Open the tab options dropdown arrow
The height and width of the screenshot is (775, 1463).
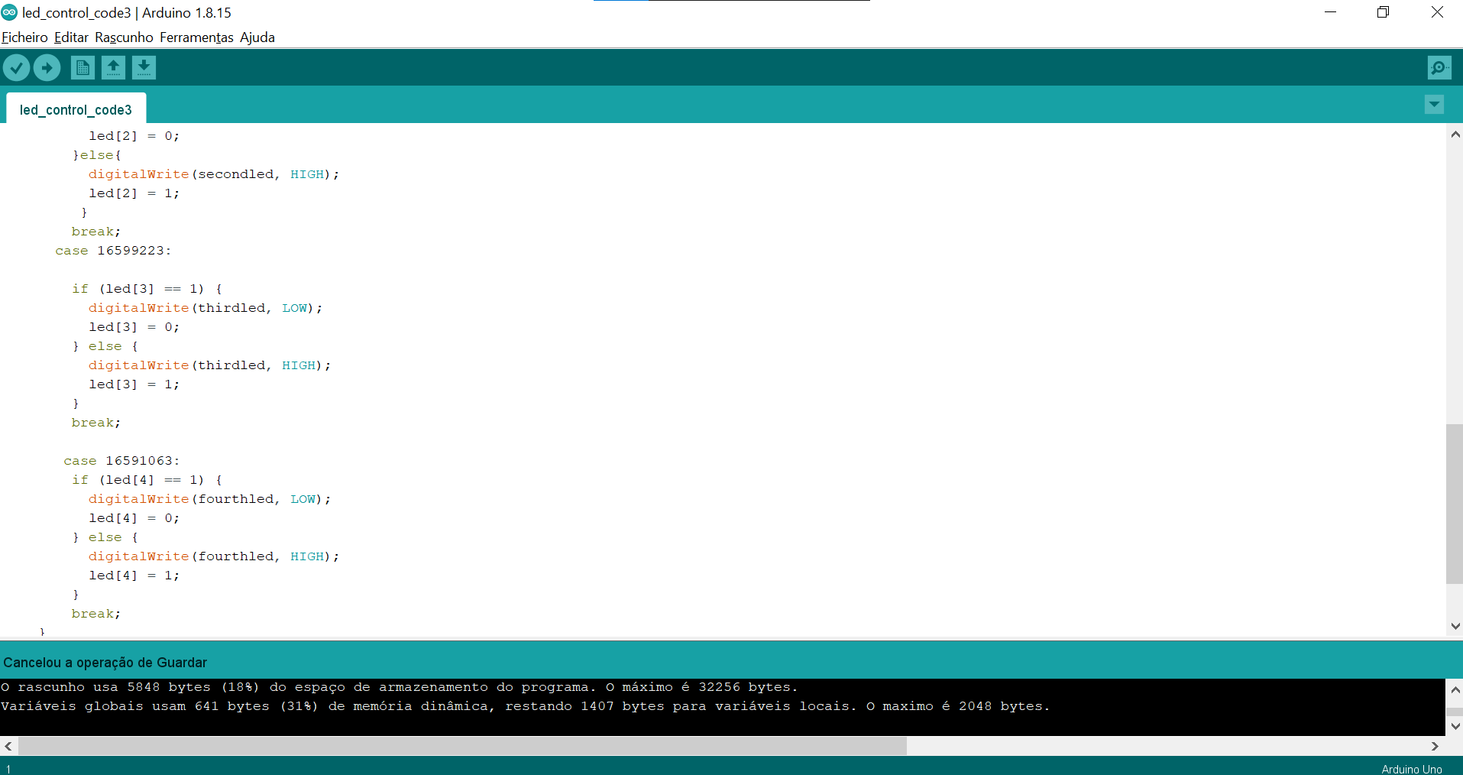pos(1434,105)
